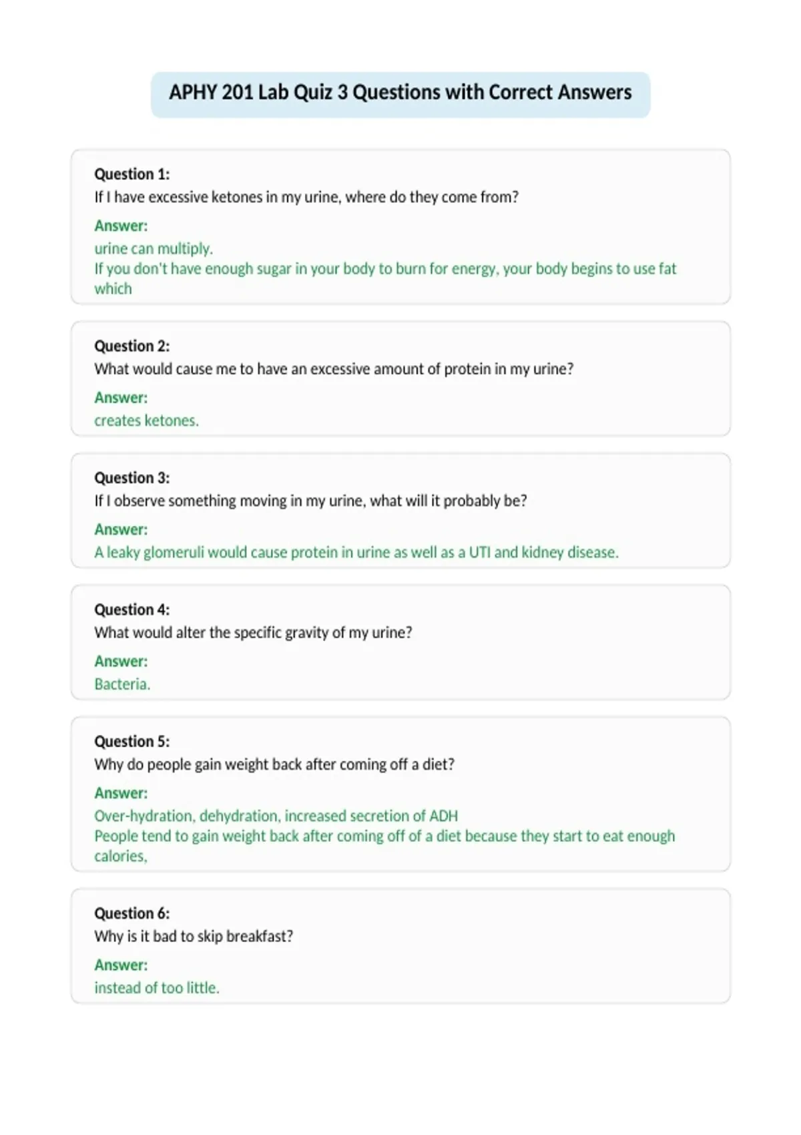This screenshot has width=801, height=1135.
Task: Click the ketones in urine question text
Action: click(x=306, y=197)
